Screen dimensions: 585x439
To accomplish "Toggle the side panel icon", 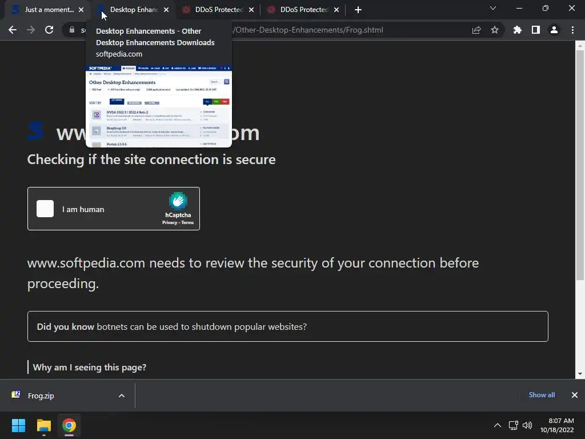I will [x=536, y=30].
